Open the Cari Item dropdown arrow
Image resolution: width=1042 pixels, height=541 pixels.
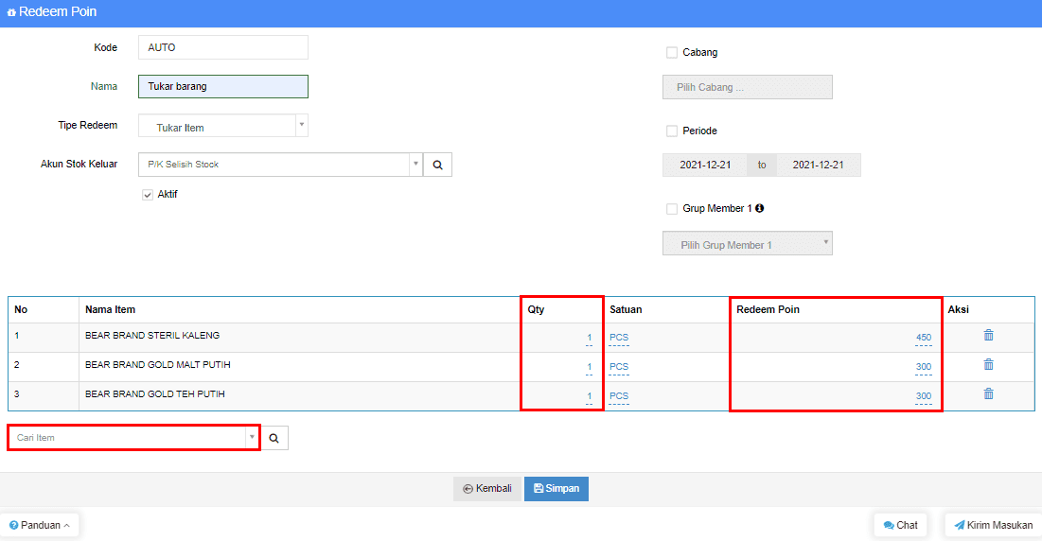[x=252, y=438]
